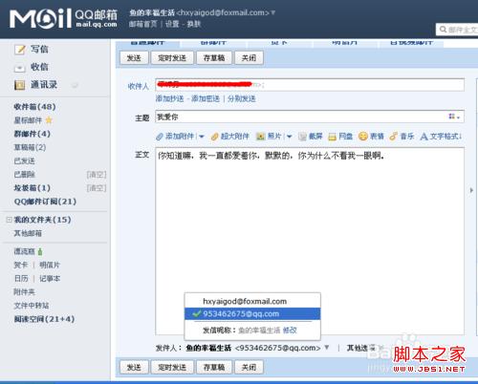Open 阅读空间(21+4)
The width and height of the screenshot is (478, 384).
click(44, 319)
